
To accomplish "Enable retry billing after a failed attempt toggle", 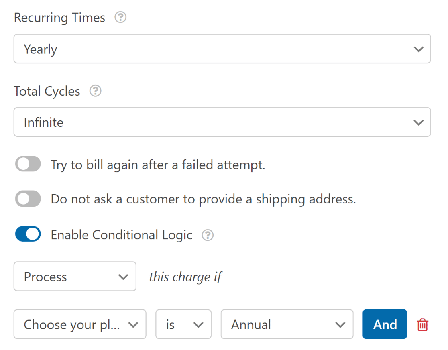I will click(x=28, y=164).
